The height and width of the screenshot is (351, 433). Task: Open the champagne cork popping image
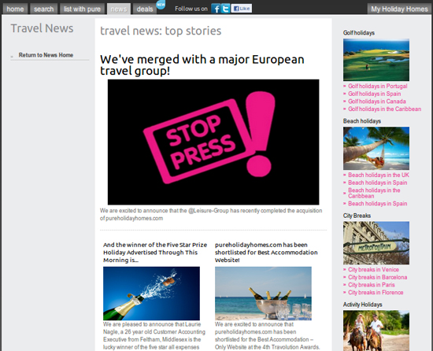151,294
